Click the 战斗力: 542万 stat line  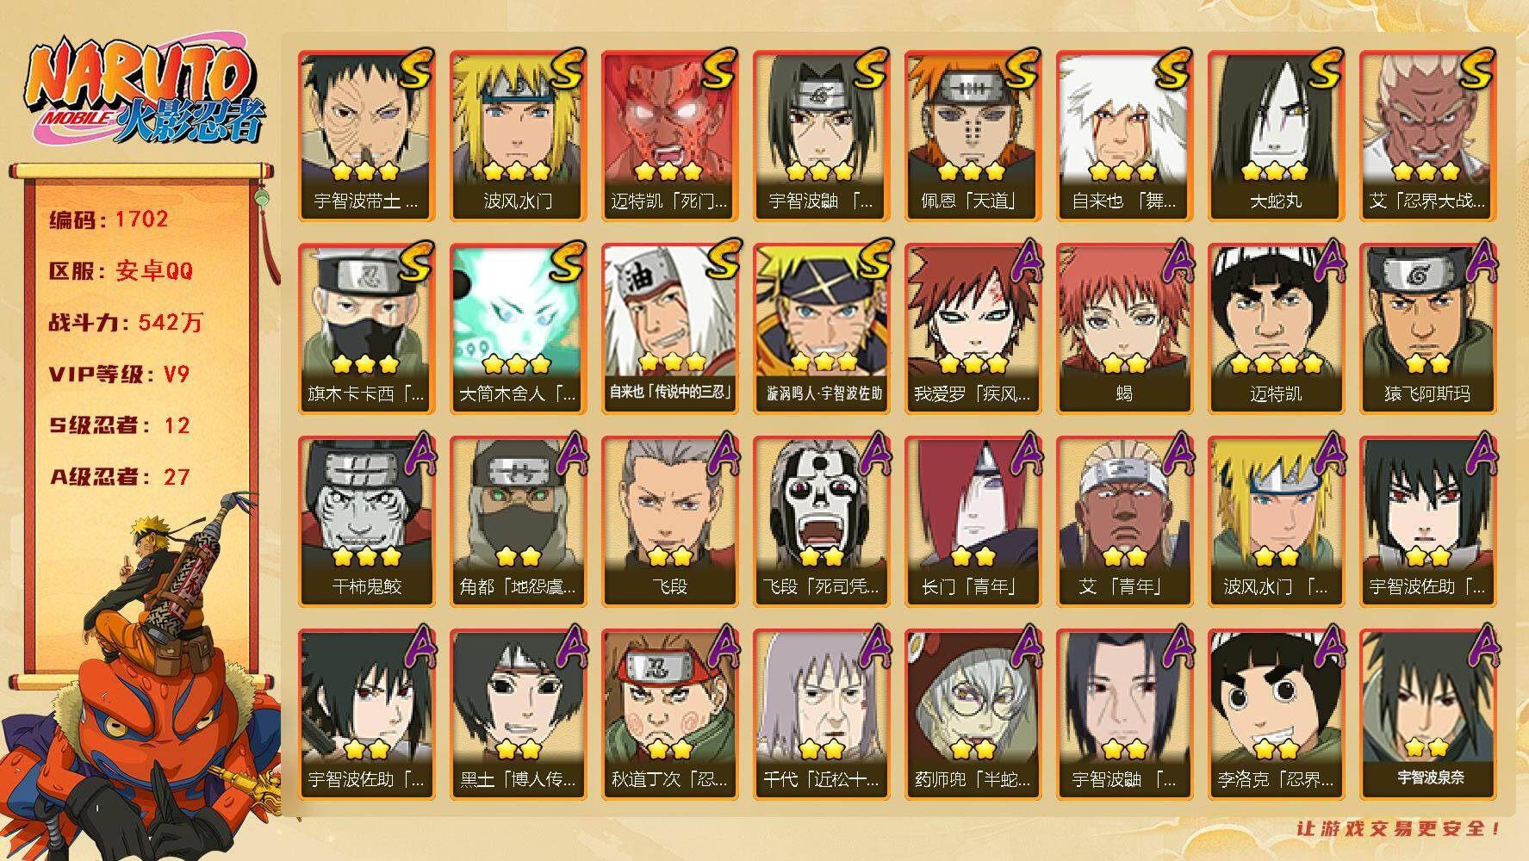coord(126,322)
